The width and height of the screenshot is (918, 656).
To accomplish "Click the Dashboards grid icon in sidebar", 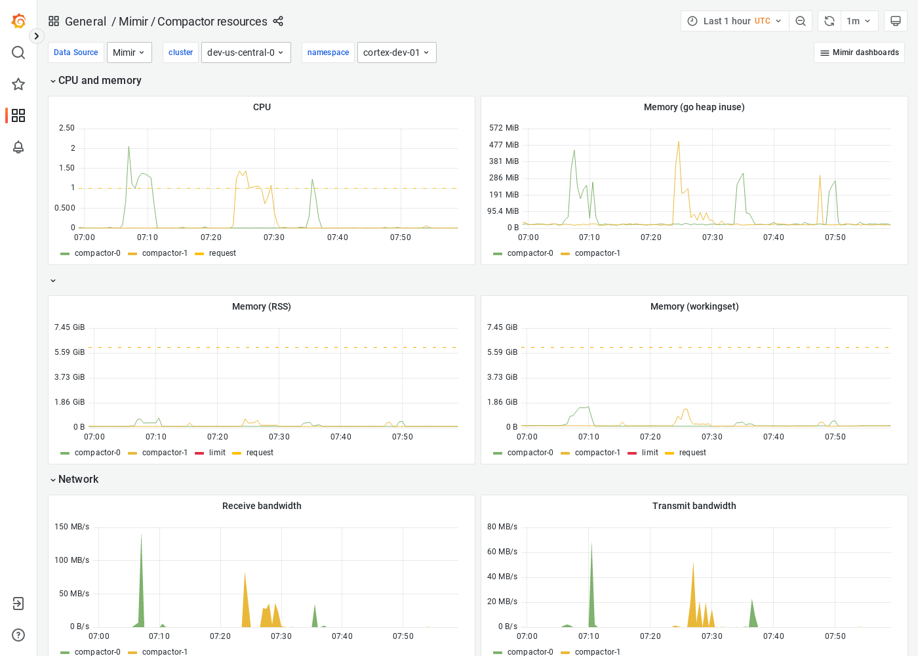I will pos(18,115).
